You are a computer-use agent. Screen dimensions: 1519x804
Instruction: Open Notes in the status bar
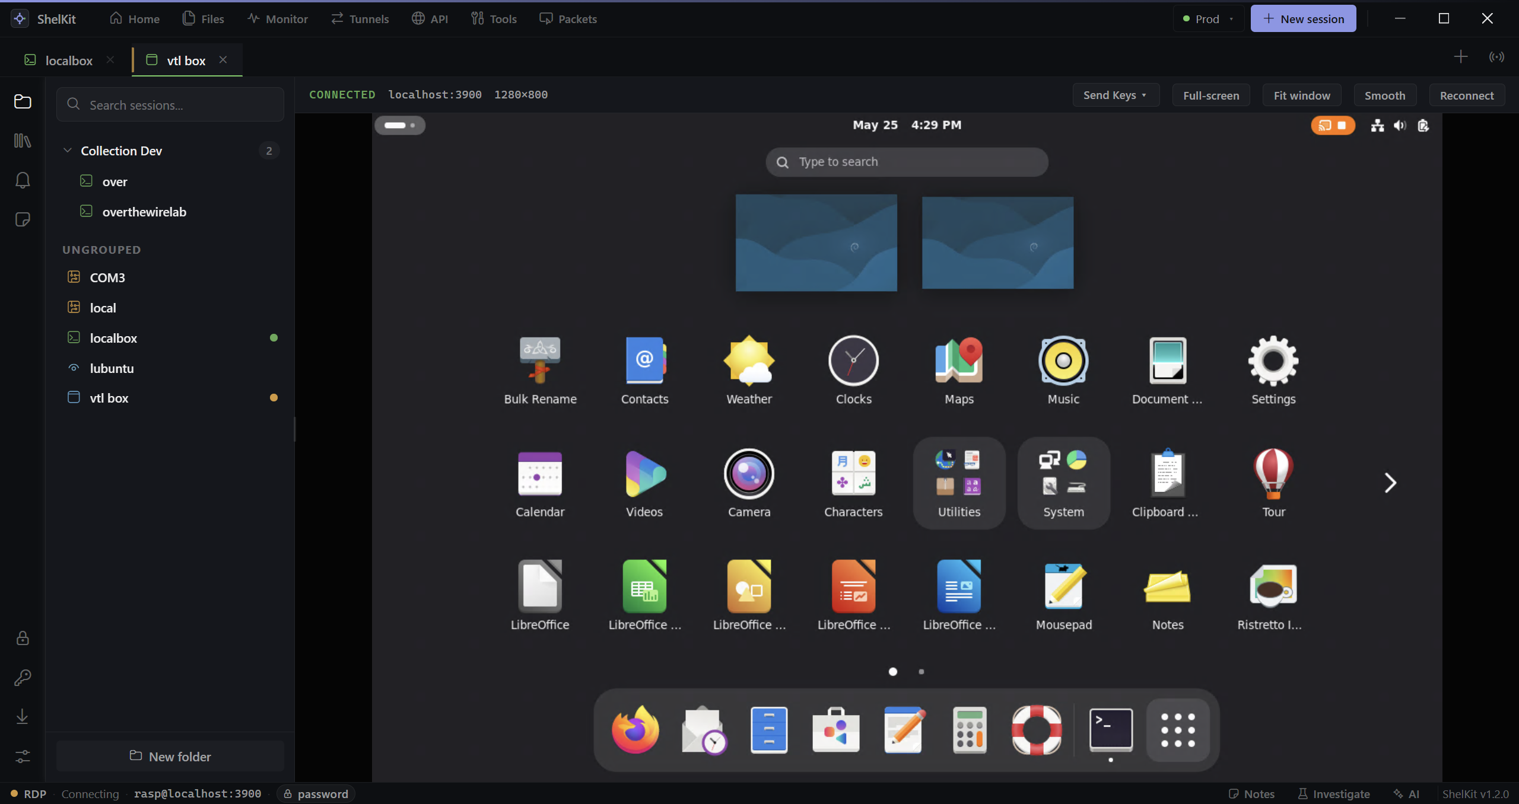click(x=1251, y=793)
